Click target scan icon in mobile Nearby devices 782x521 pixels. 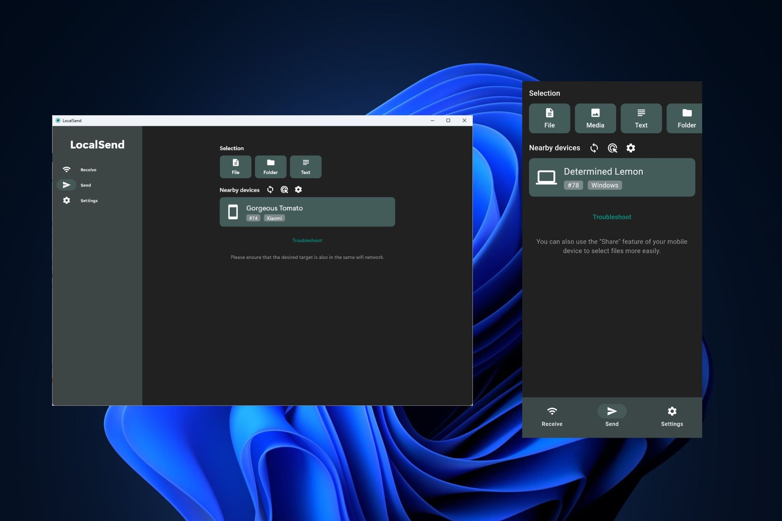pyautogui.click(x=612, y=148)
